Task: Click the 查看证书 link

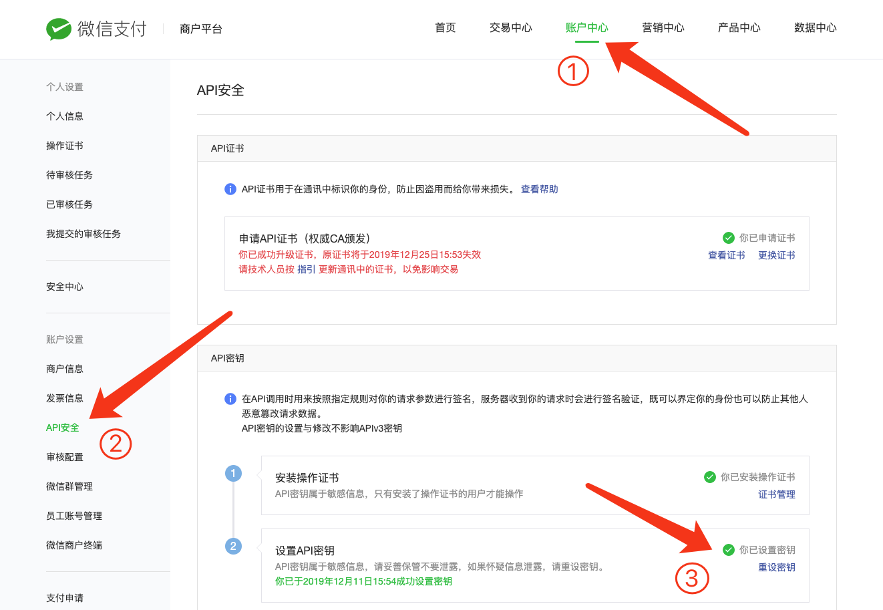Action: pyautogui.click(x=727, y=255)
